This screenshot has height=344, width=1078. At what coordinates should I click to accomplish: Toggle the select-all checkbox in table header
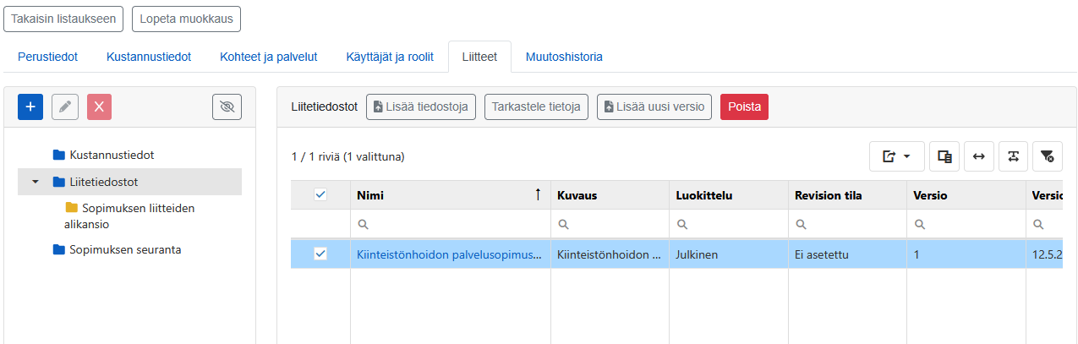320,195
